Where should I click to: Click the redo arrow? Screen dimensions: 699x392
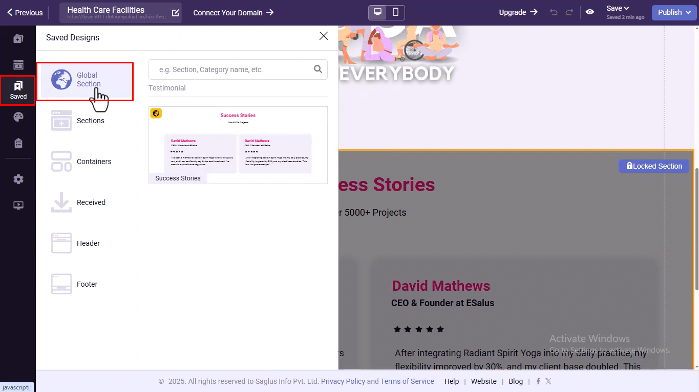[569, 12]
